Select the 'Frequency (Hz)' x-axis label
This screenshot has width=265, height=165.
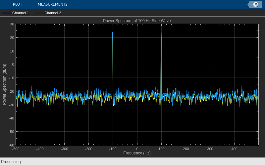pos(137,153)
